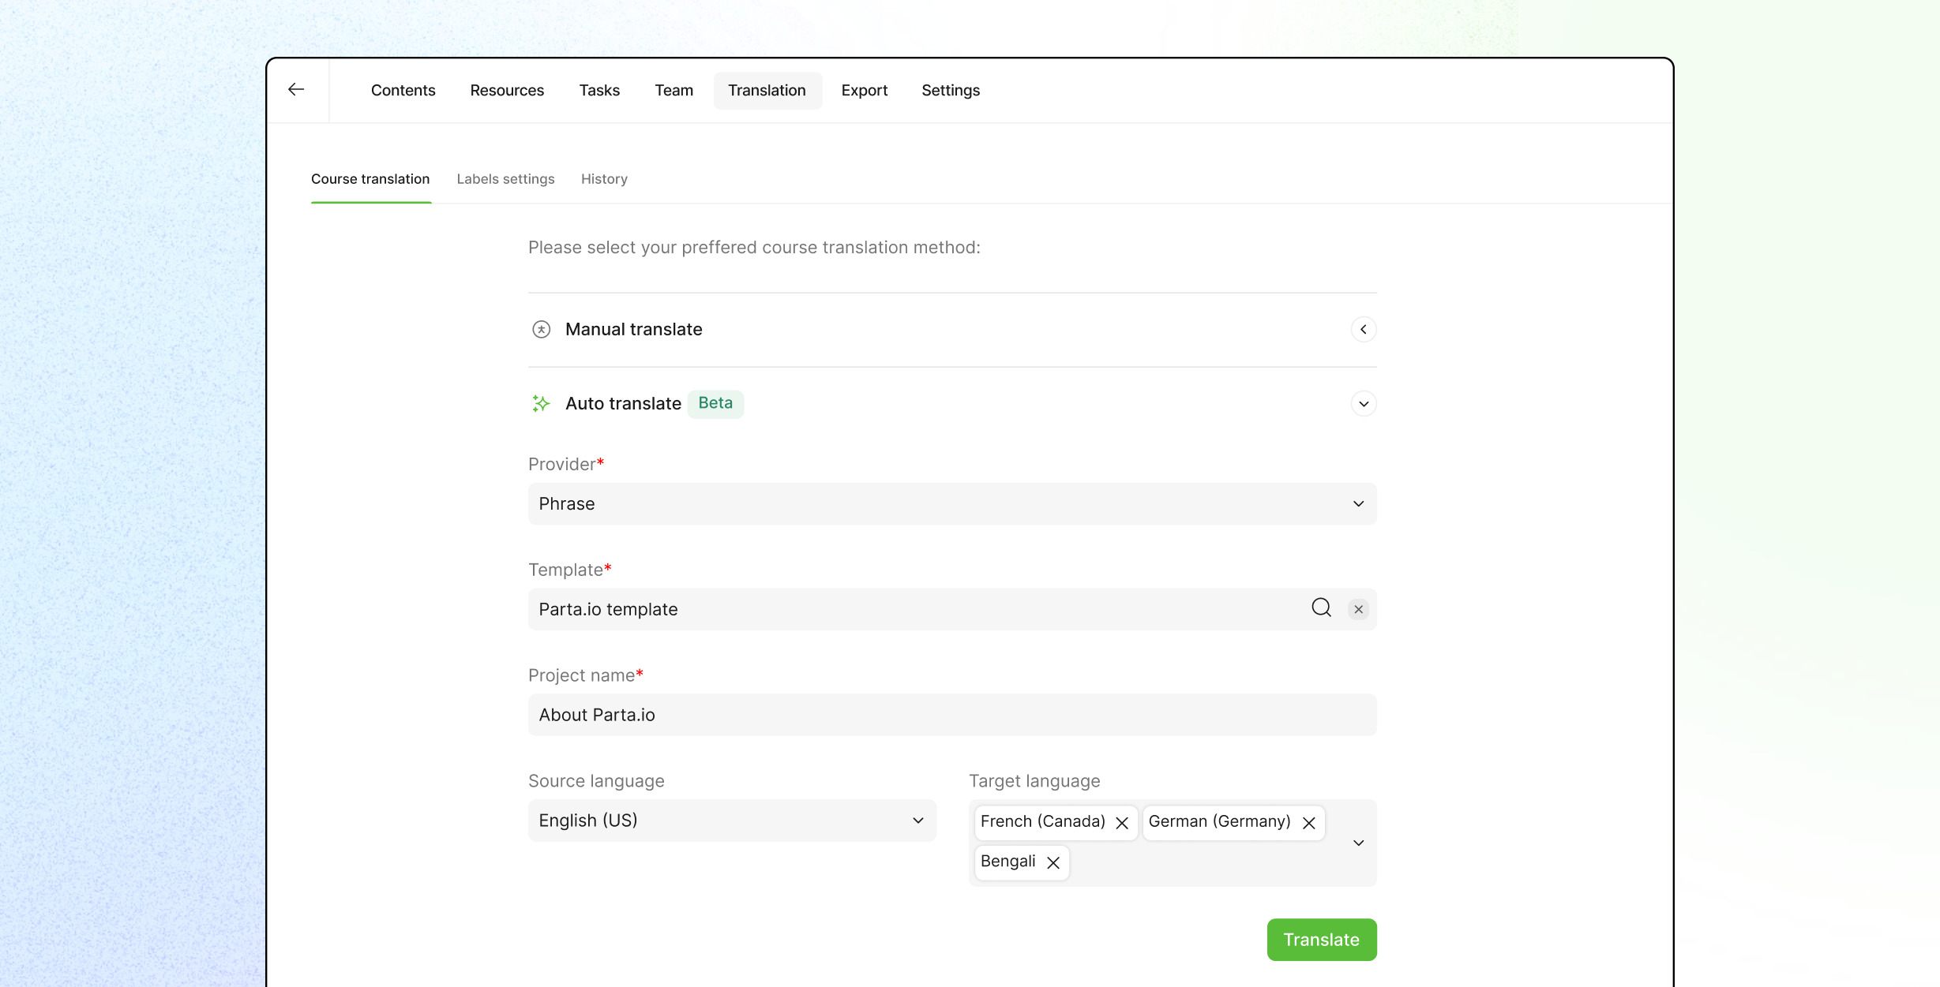Click the Template search magnifier icon
1940x987 pixels.
pos(1321,608)
